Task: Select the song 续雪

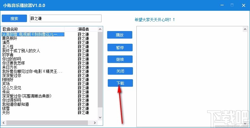Action: point(6,109)
